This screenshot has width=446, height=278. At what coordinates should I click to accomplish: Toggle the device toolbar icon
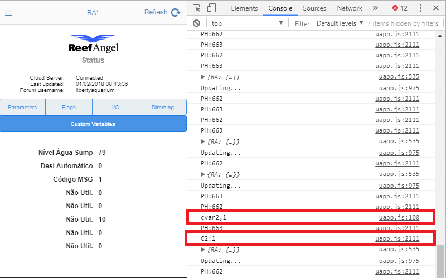click(211, 8)
